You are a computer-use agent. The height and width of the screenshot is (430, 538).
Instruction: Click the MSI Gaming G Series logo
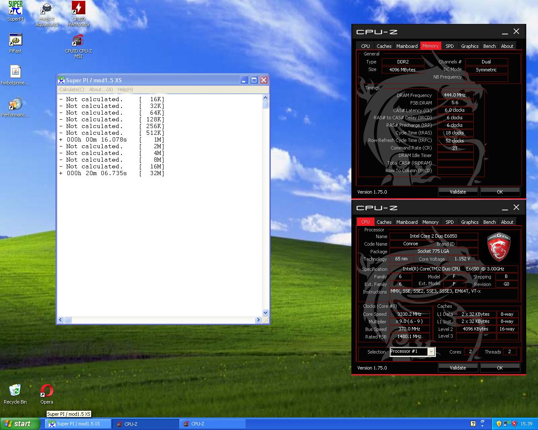coord(499,247)
